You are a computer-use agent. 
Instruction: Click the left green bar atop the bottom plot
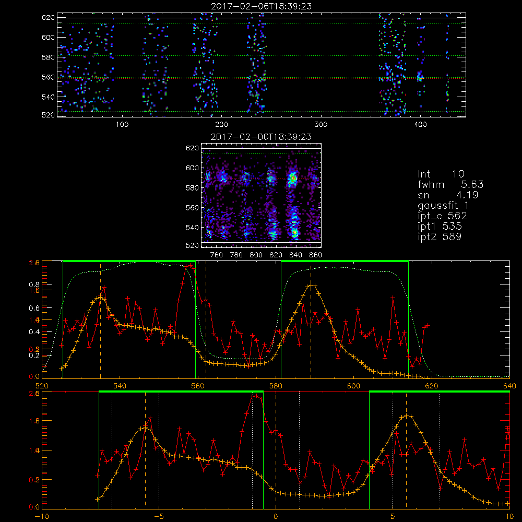click(181, 391)
